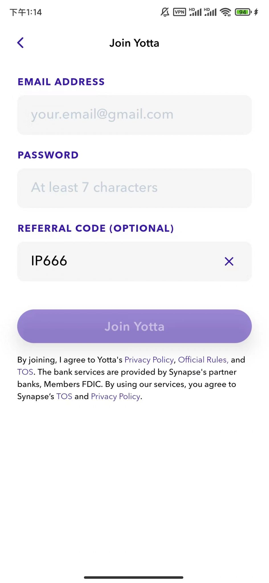Clear the referral code with the X icon
269x583 pixels.
(x=229, y=261)
